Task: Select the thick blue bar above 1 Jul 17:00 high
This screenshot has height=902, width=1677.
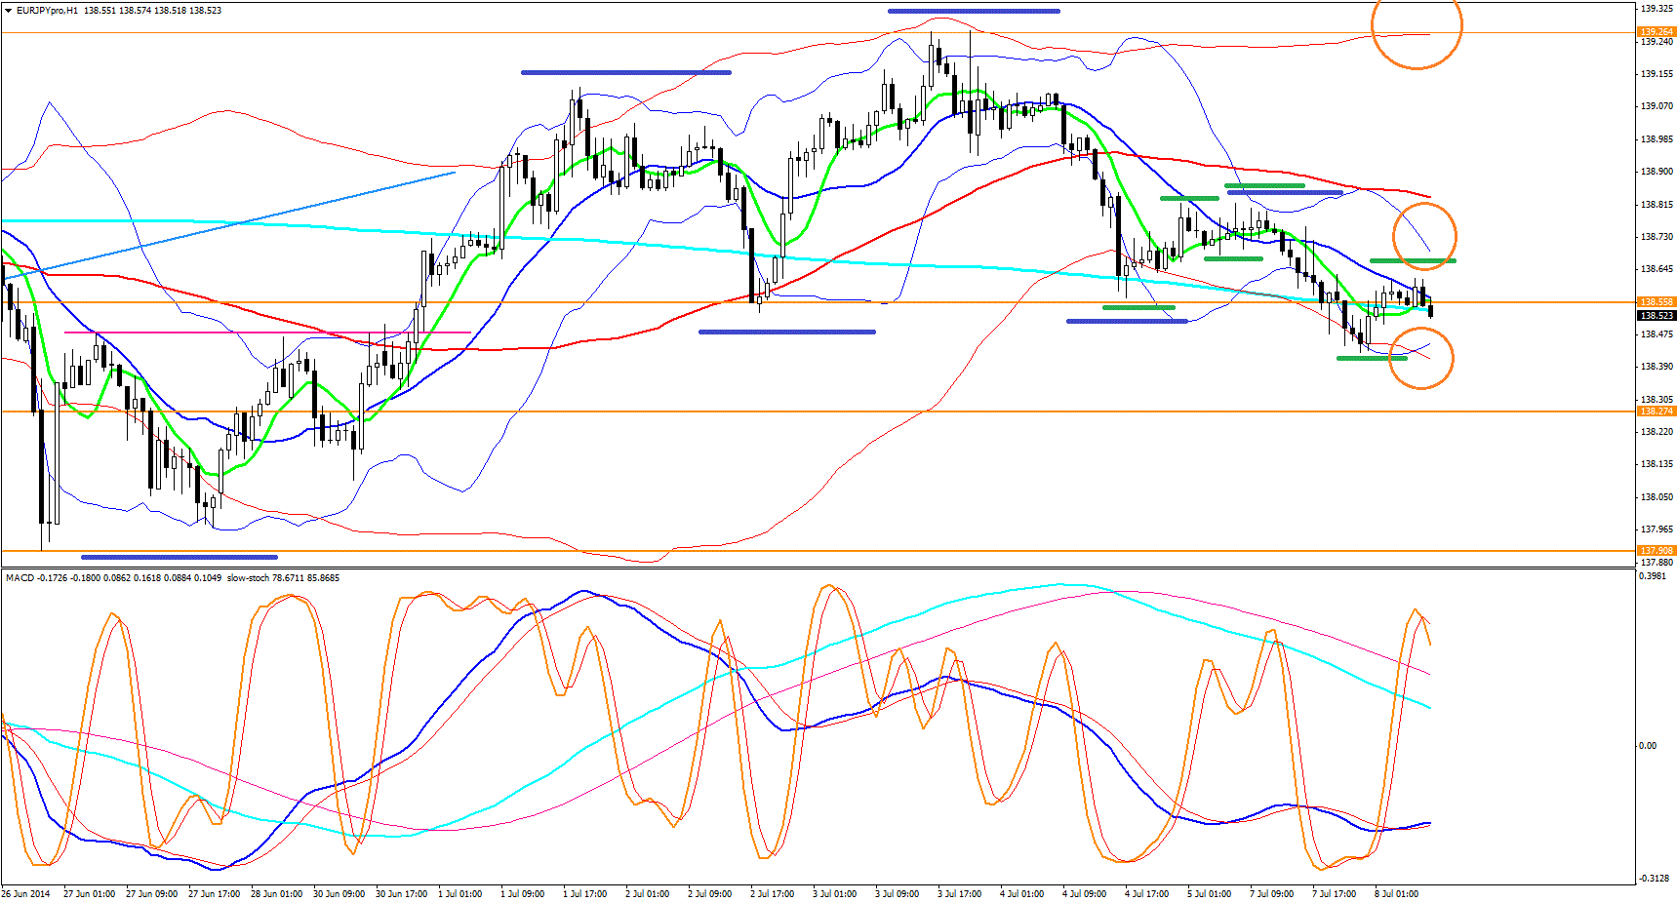Action: tap(625, 72)
